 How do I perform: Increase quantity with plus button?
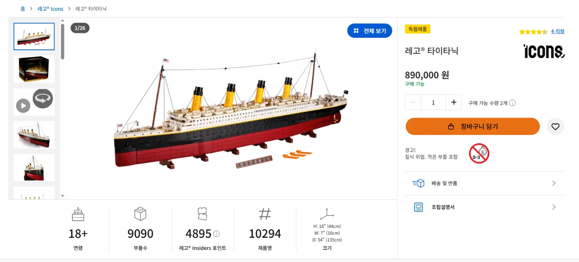pyautogui.click(x=454, y=102)
